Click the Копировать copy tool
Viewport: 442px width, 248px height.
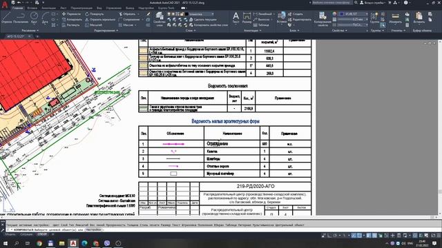pos(72,19)
